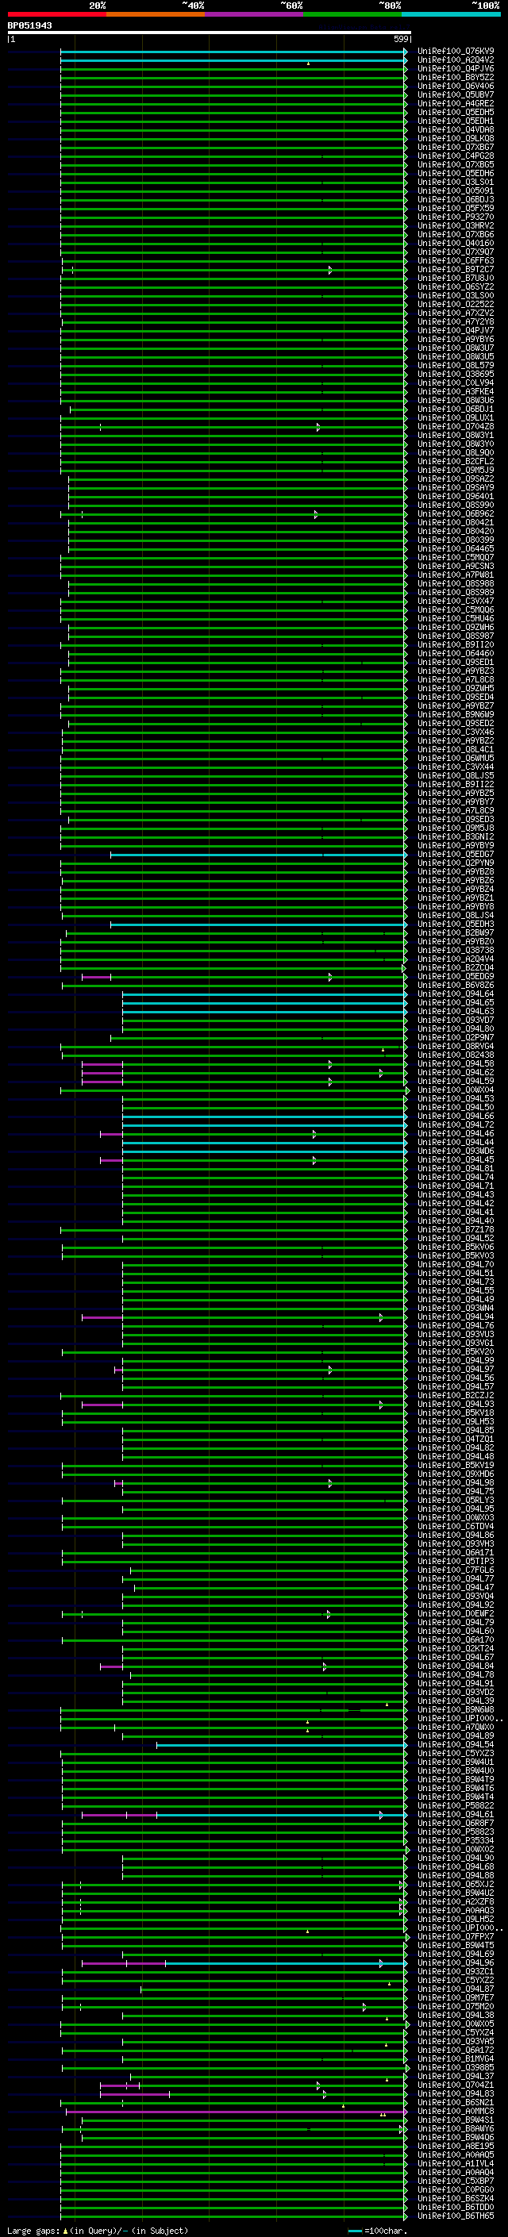The image size is (508, 2237).
Task: Select the UniRef100_Q94L81 label
Action: coord(455,1169)
